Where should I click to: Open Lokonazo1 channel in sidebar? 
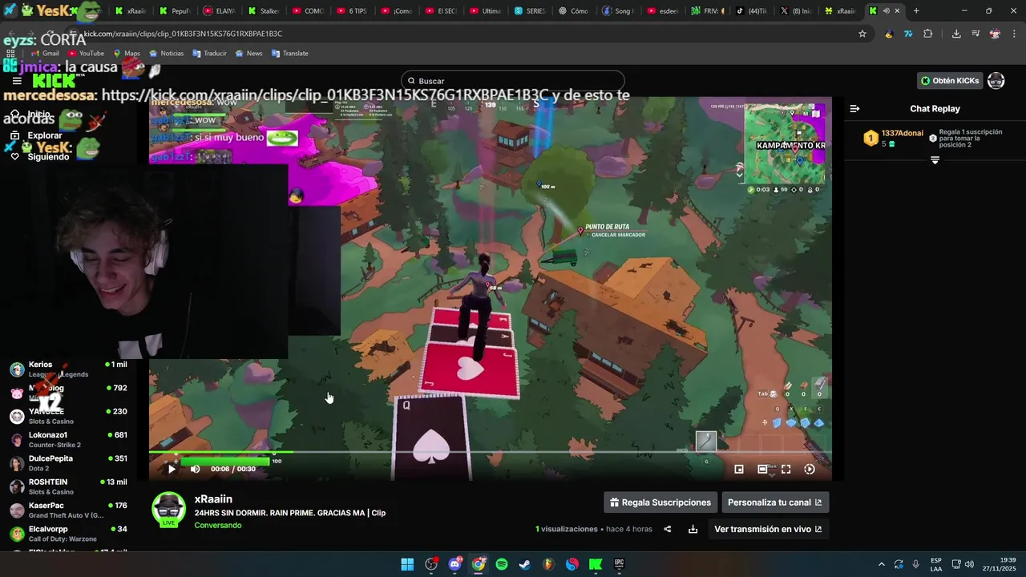pos(68,440)
